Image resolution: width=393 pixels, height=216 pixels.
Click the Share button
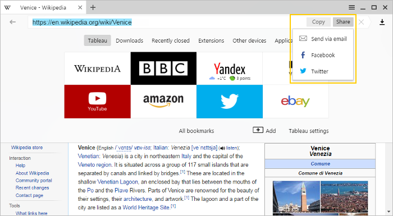click(343, 22)
